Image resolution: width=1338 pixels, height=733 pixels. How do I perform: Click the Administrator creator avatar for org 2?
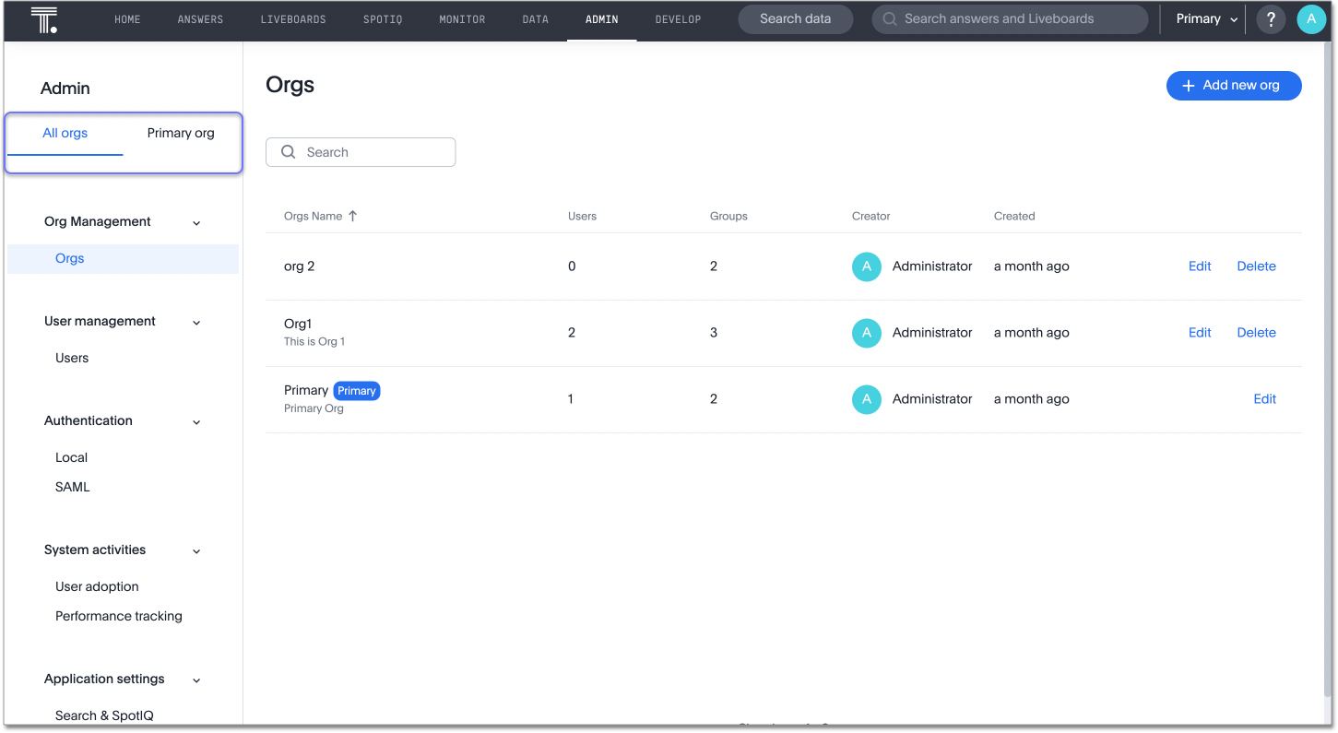pyautogui.click(x=866, y=266)
